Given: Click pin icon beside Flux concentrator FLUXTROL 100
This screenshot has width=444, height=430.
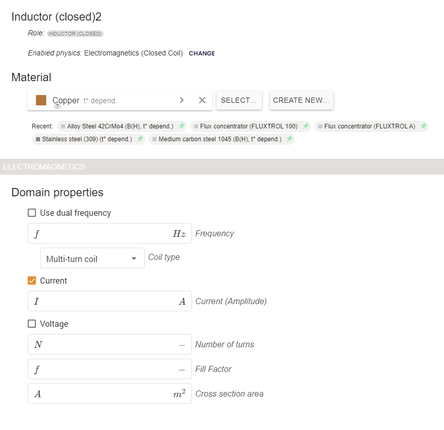Looking at the screenshot, I should (305, 126).
